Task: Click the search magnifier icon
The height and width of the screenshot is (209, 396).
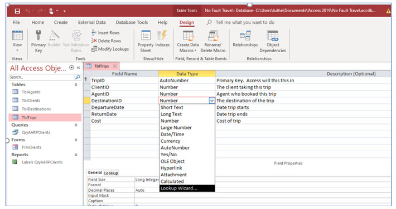Action: click(78, 77)
